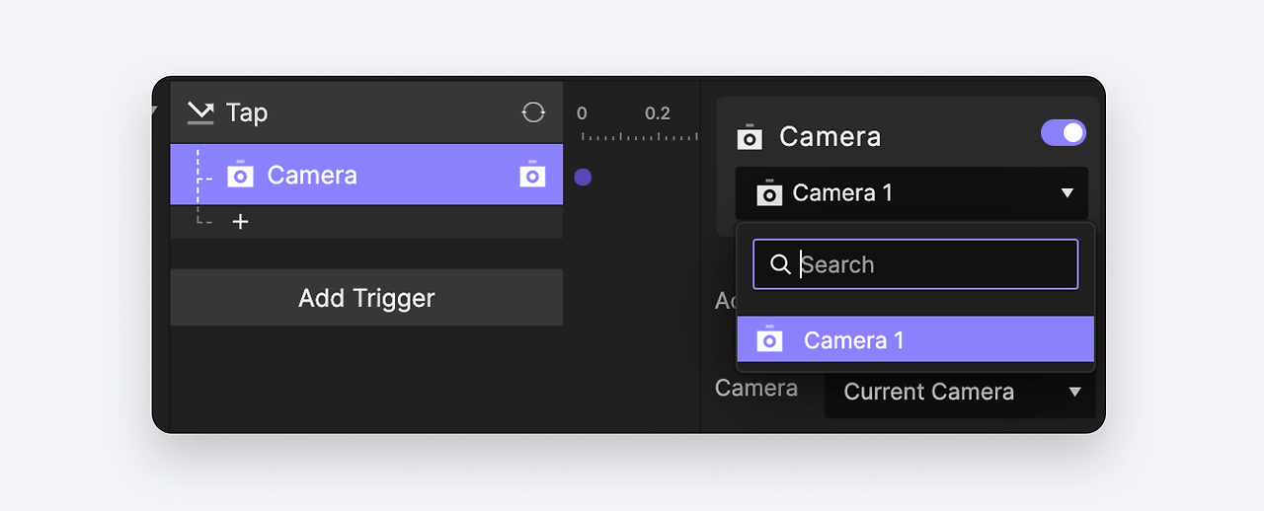Focus the Search input field
The image size is (1264, 511).
coord(933,264)
